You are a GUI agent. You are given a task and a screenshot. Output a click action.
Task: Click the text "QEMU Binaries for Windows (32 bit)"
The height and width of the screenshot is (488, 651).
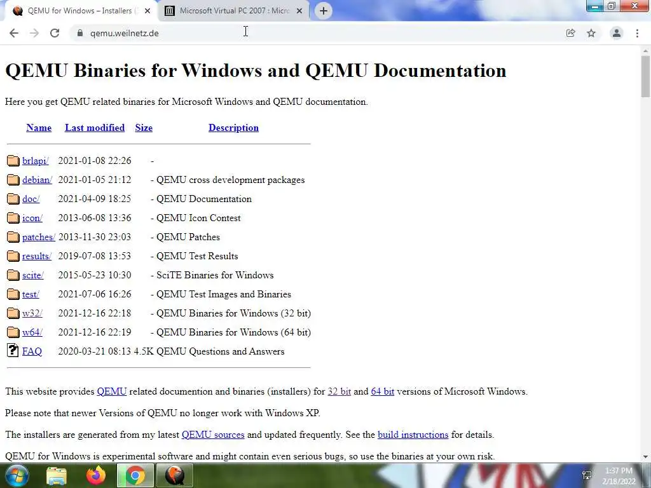[233, 313]
